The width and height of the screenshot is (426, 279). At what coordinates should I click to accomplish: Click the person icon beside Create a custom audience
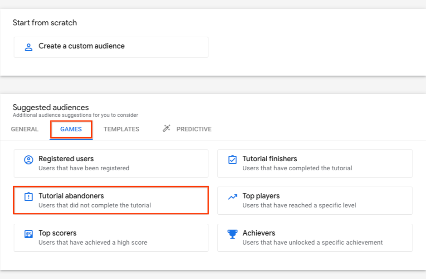[x=29, y=47]
